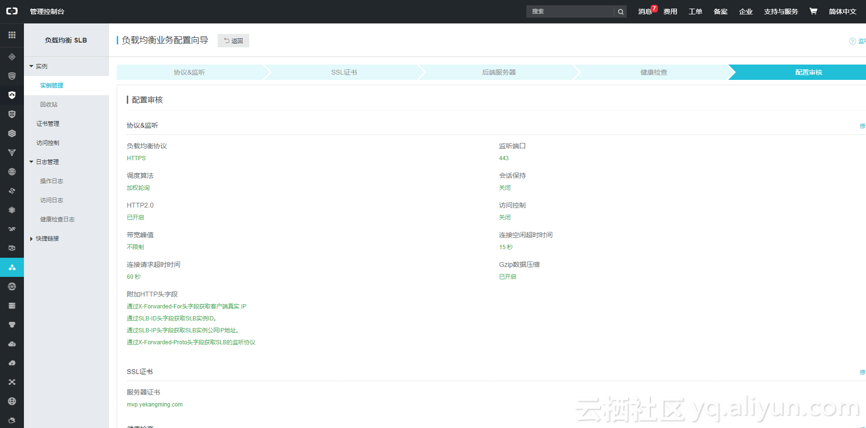Click the target-shaped sidebar icon
The width and height of the screenshot is (866, 428).
[x=12, y=57]
